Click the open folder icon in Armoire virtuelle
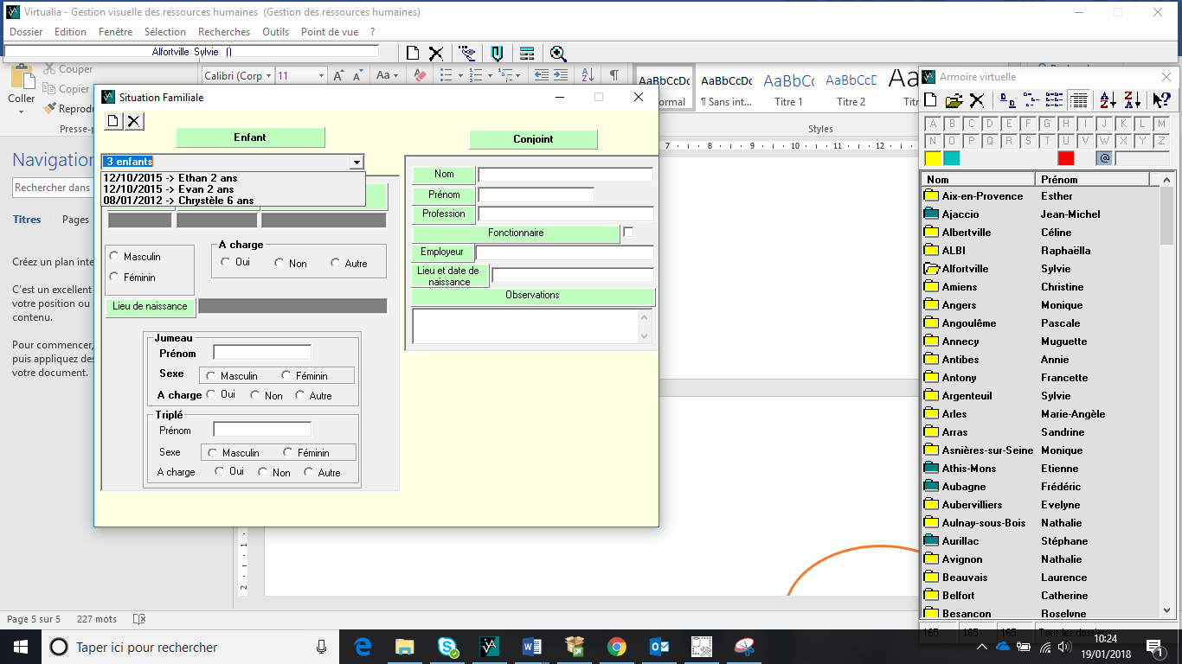 954,100
